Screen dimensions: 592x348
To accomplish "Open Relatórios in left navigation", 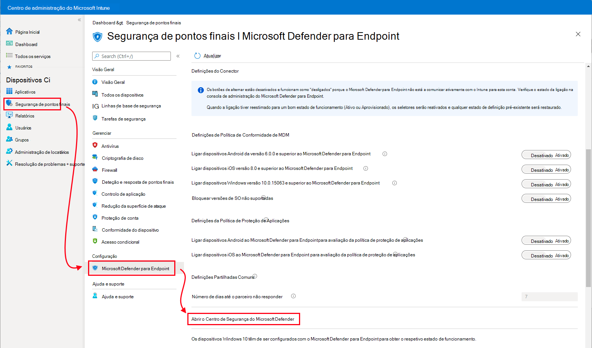I will [25, 116].
